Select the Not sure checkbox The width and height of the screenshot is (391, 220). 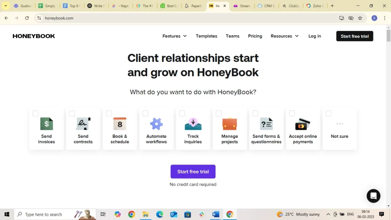(328, 113)
